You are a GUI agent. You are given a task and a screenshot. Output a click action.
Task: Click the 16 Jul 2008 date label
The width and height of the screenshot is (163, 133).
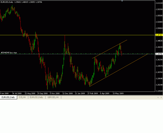[x=17, y=94]
